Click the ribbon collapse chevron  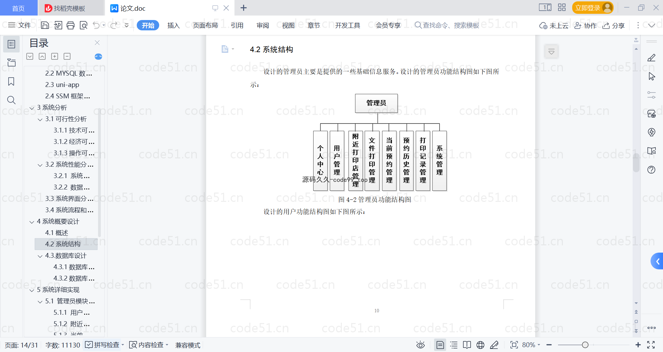651,25
